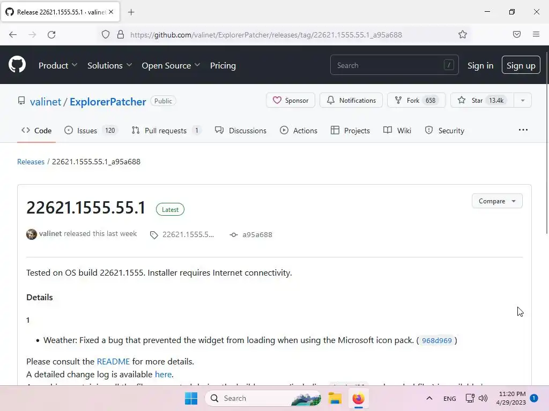Click the browser forward arrow
549x411 pixels.
[32, 35]
